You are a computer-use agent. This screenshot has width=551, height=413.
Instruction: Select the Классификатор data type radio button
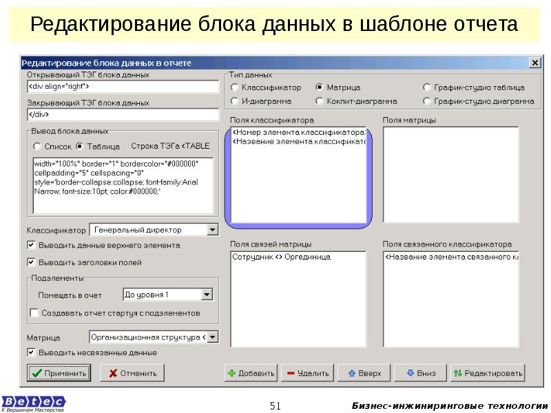(x=235, y=88)
